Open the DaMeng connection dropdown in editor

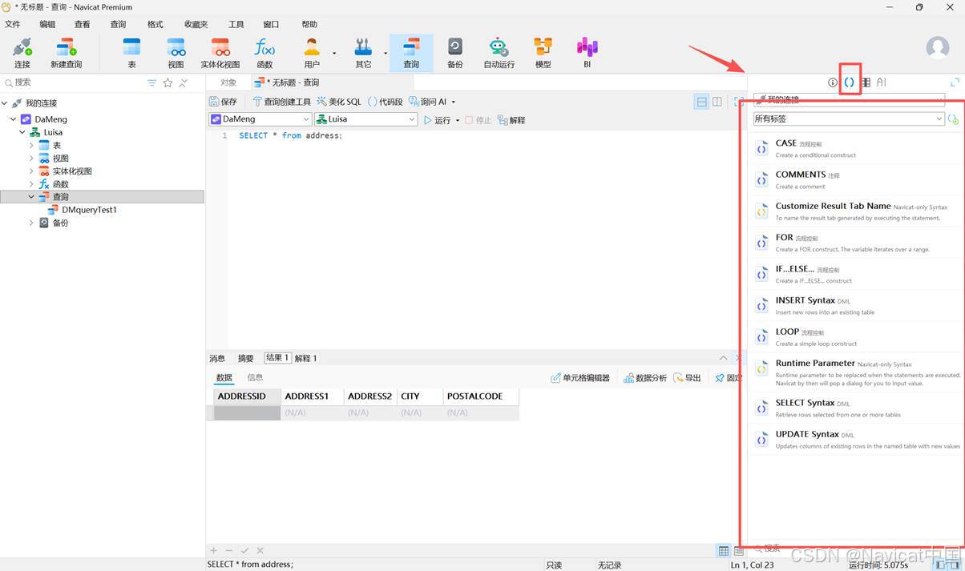click(260, 119)
